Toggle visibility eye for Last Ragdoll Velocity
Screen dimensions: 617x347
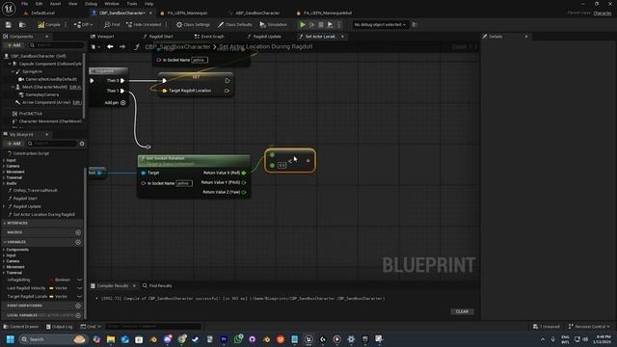[79, 288]
